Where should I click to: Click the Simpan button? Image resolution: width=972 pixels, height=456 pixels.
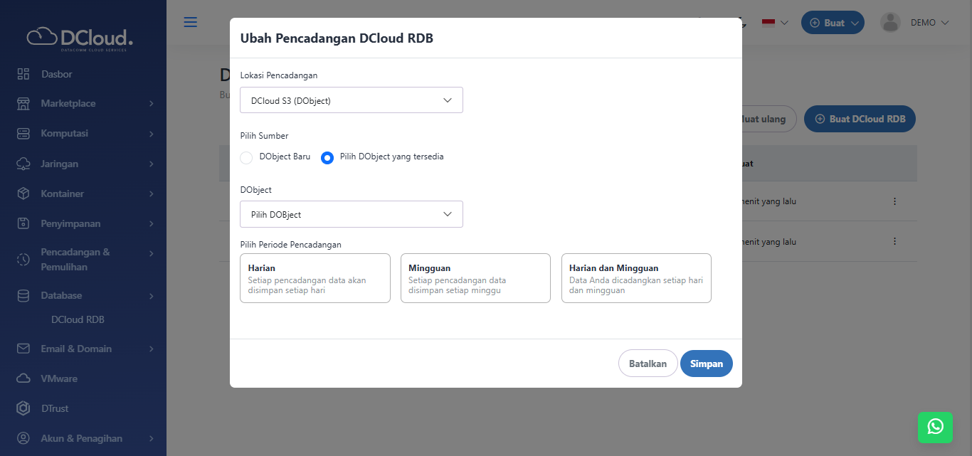[706, 364]
